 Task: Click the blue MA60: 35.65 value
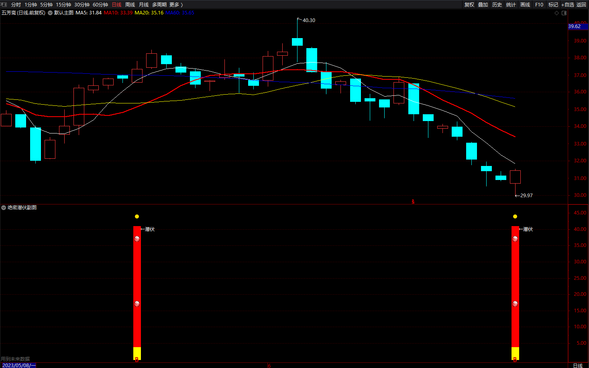[180, 13]
